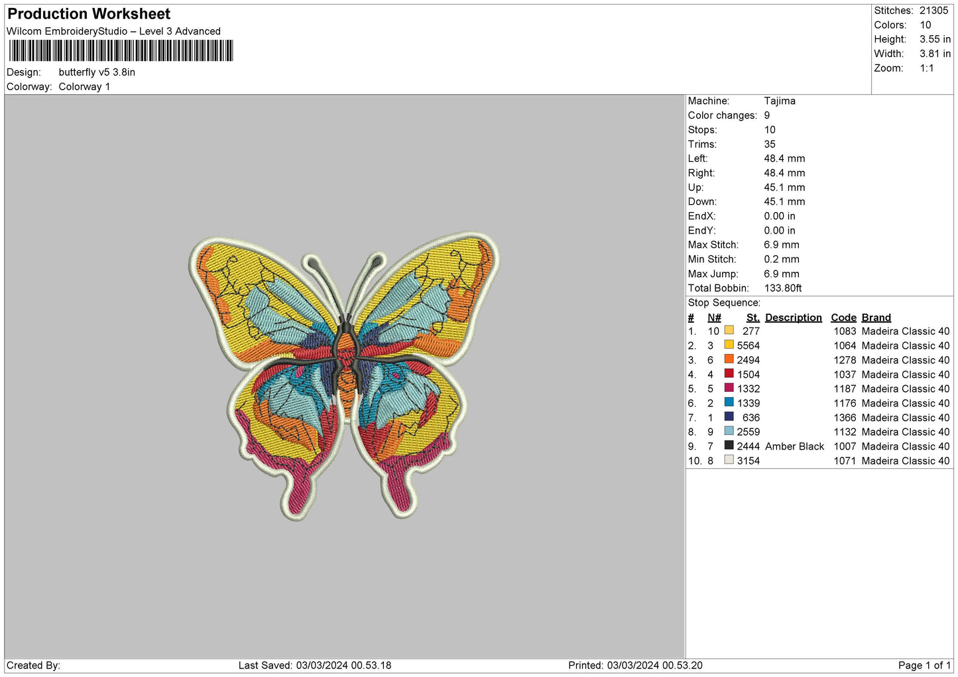Screen dimensions: 958x677
Task: Click the barcode under the worksheet title
Action: pos(121,50)
